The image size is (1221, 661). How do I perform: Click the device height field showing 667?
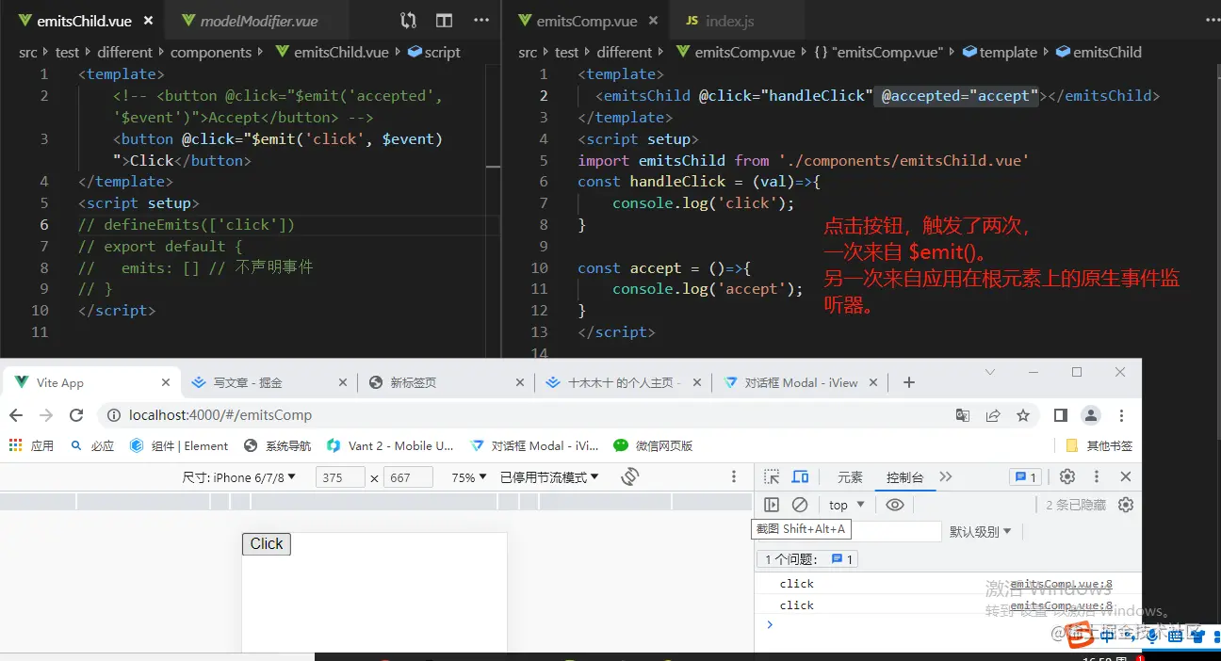pyautogui.click(x=408, y=477)
